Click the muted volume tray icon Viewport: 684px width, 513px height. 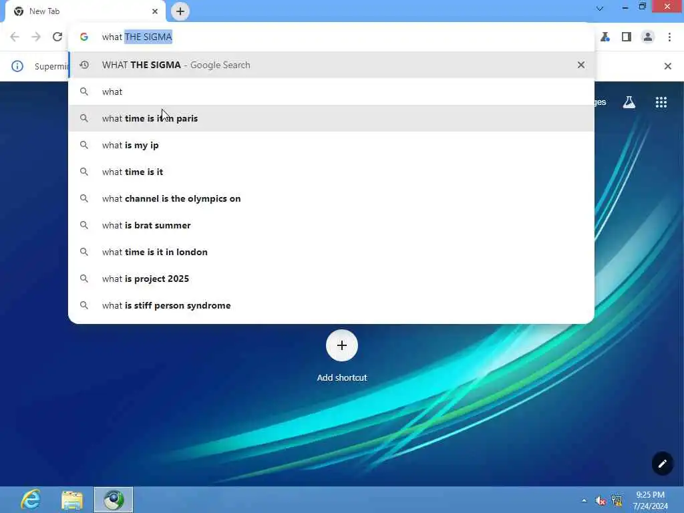pyautogui.click(x=601, y=501)
